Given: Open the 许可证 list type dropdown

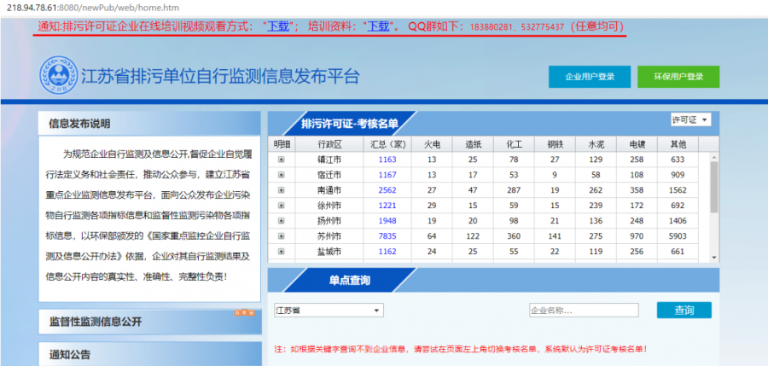Looking at the screenshot, I should click(x=690, y=119).
